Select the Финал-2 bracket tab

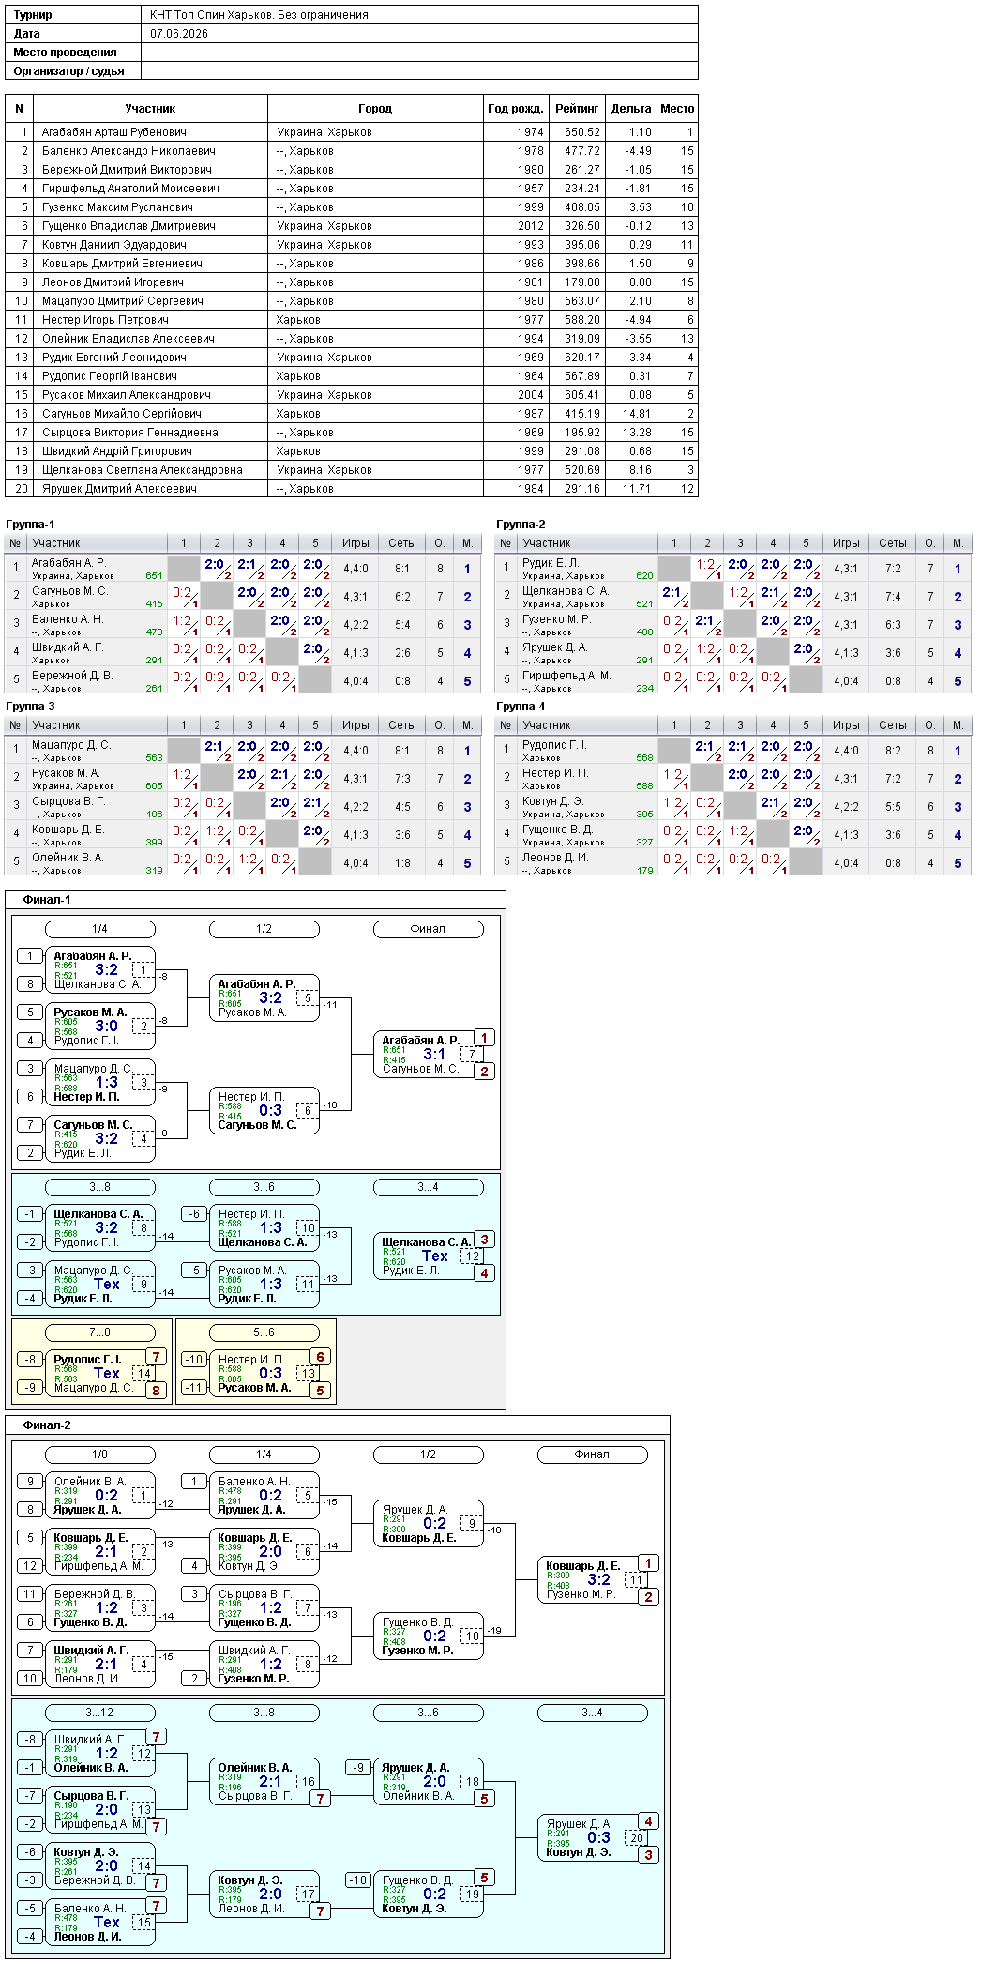tap(47, 1424)
